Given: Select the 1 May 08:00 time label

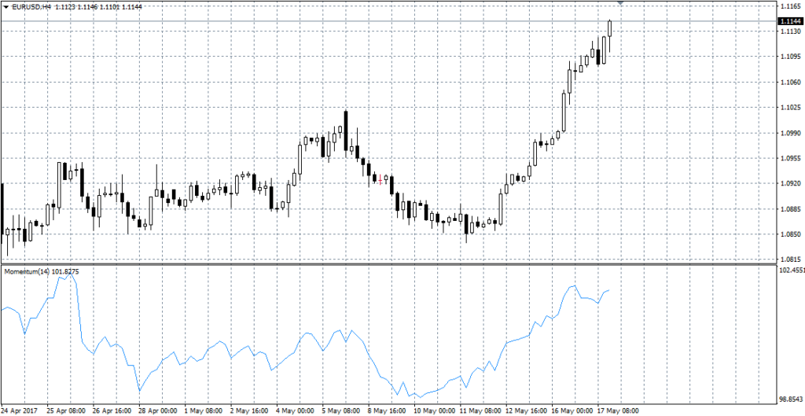Looking at the screenshot, I should (202, 410).
